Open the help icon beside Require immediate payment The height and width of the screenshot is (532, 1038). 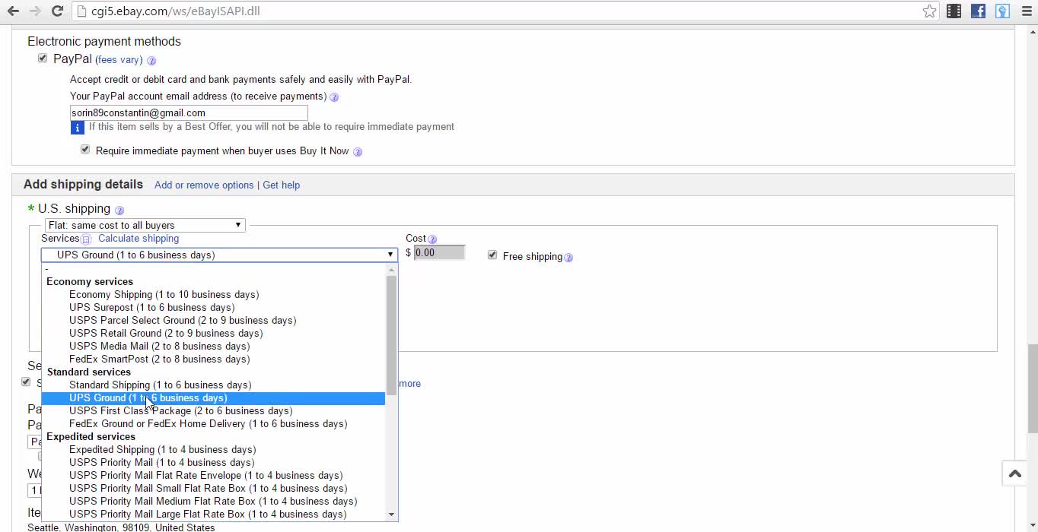tap(358, 152)
